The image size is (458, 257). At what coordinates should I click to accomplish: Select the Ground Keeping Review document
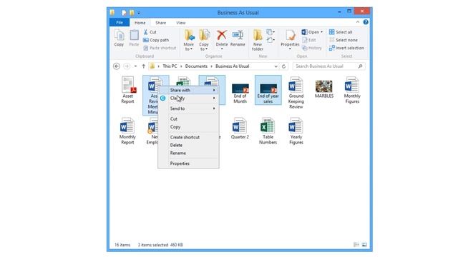point(296,93)
